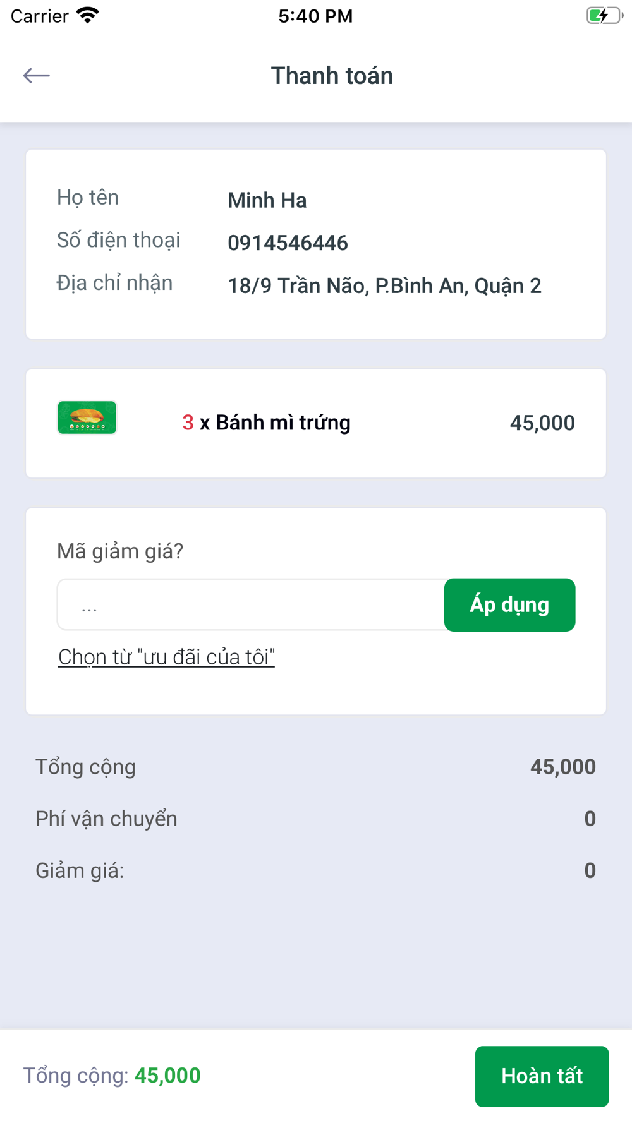Tap the red quantity number 3
632x1123 pixels.
tap(188, 423)
